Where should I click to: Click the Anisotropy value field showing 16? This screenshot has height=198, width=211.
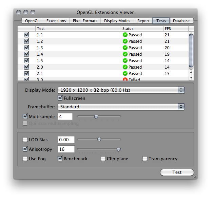coord(66,149)
